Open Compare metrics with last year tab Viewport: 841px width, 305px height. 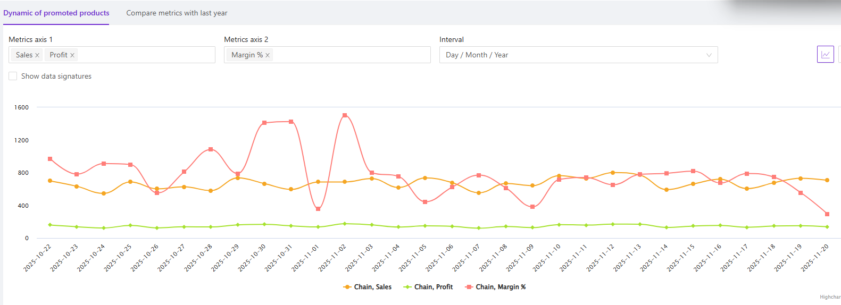pyautogui.click(x=177, y=13)
